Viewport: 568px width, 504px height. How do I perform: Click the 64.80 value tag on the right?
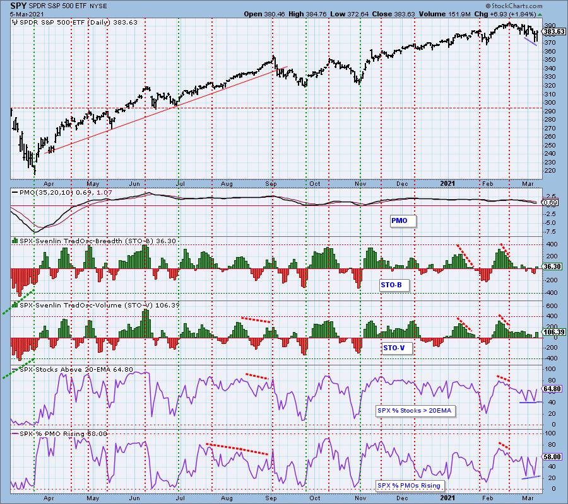pyautogui.click(x=552, y=389)
